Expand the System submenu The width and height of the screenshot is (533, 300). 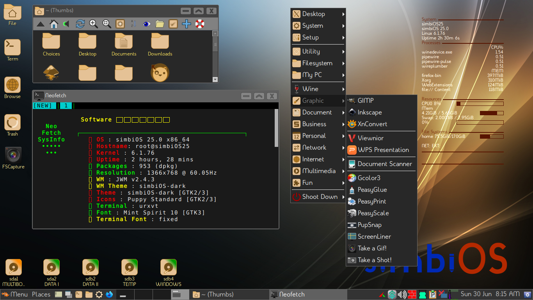pyautogui.click(x=318, y=26)
